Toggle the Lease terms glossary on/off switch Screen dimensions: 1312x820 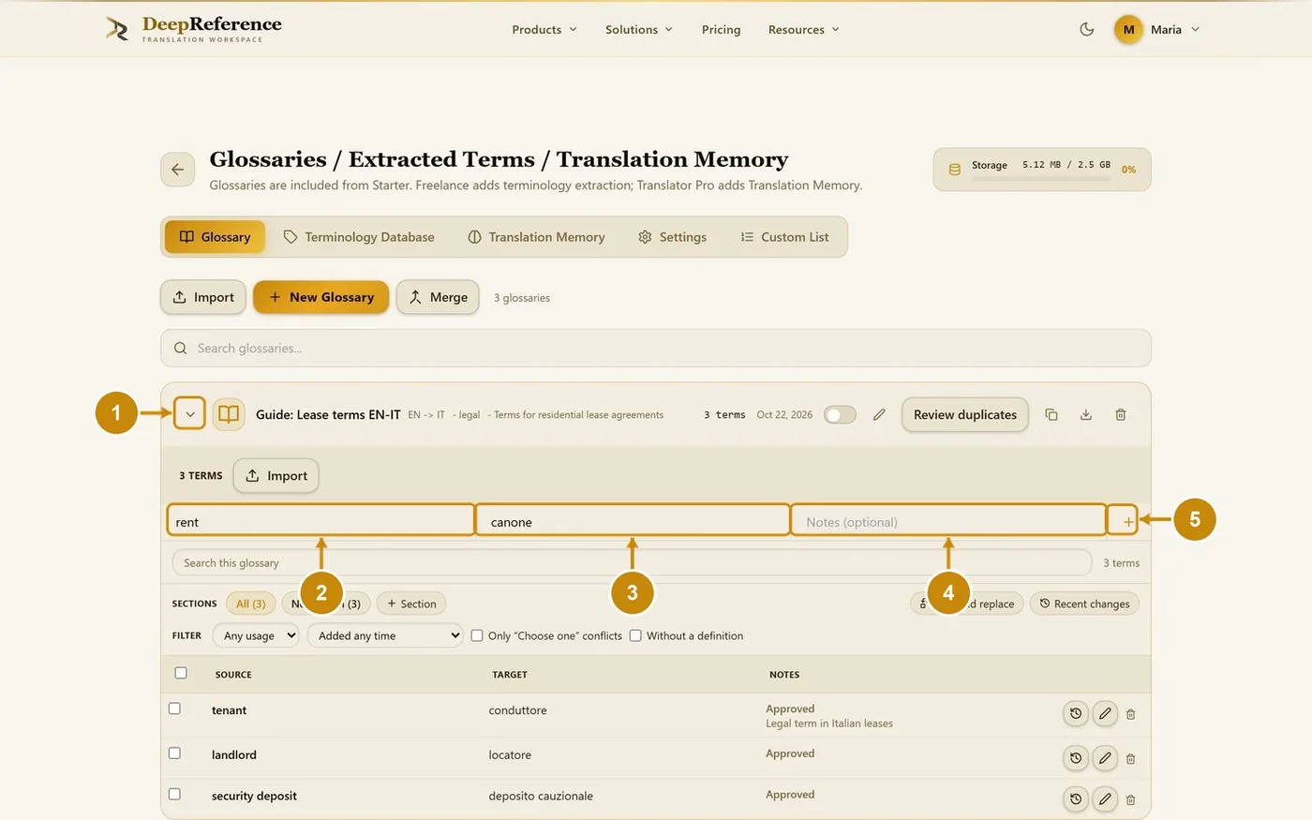point(840,414)
